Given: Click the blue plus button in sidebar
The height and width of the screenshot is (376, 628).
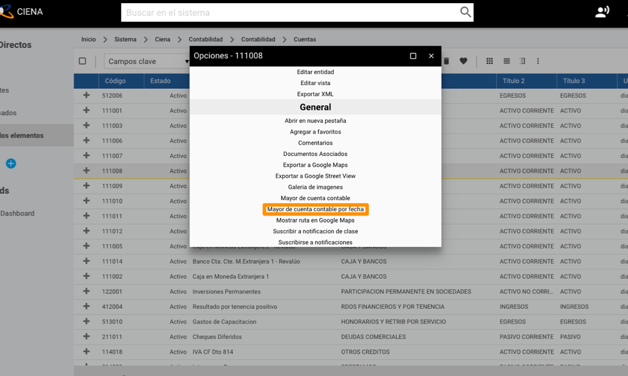Looking at the screenshot, I should click(11, 163).
